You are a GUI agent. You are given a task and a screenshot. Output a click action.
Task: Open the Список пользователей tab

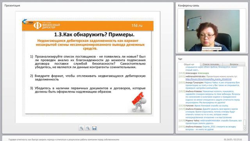click(211, 64)
